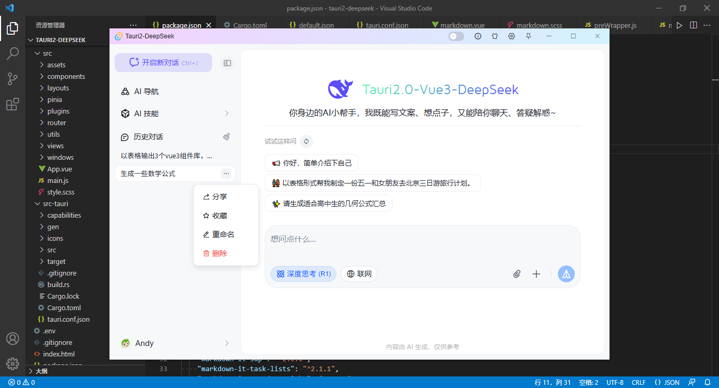The width and height of the screenshot is (719, 388).
Task: Open the VS Code Explorer activity icon
Action: (13, 28)
